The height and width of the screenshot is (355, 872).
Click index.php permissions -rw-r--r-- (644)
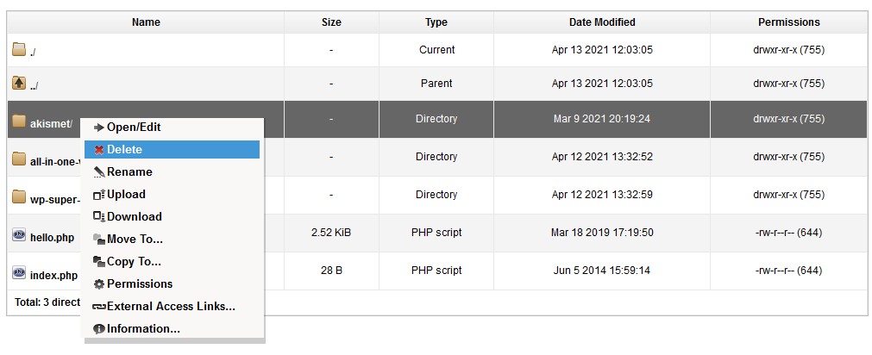coord(788,271)
